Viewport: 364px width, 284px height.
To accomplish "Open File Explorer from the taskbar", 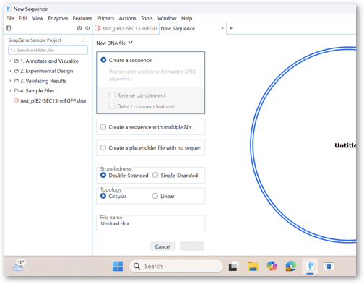I will 253,266.
